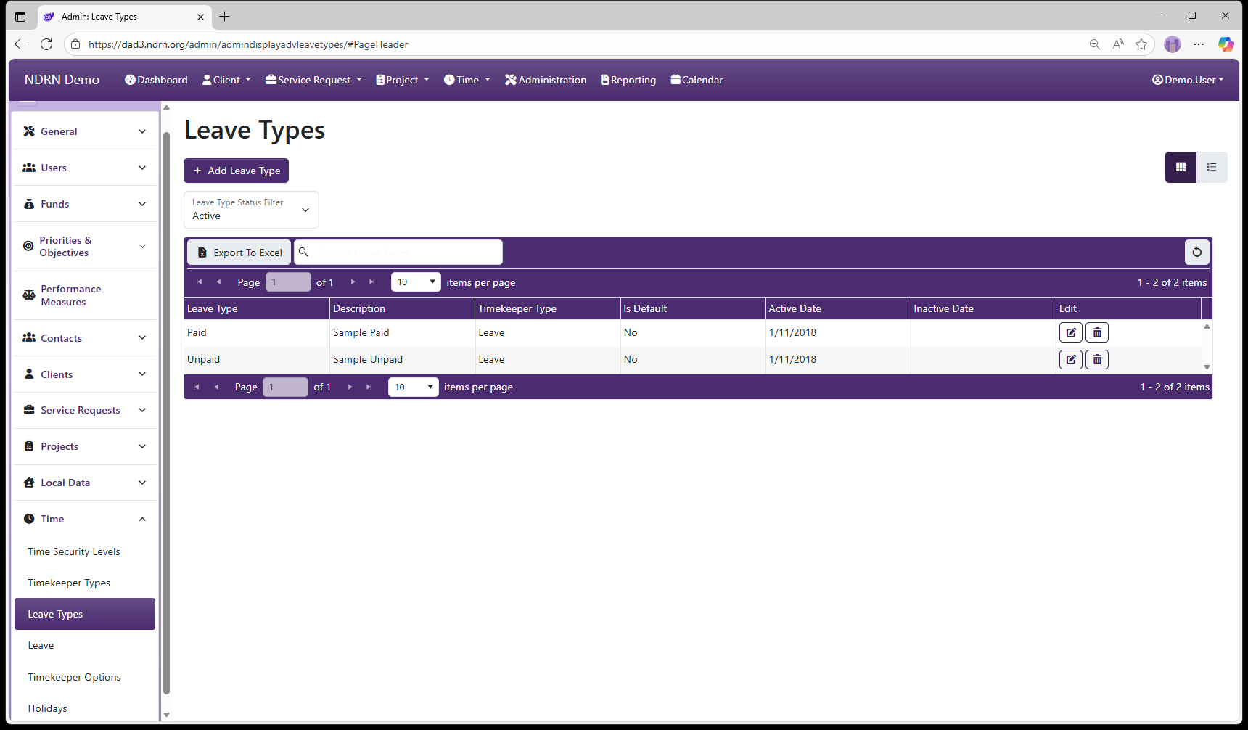Click the sidebar vertical scrollbar
Image resolution: width=1248 pixels, height=730 pixels.
166,412
